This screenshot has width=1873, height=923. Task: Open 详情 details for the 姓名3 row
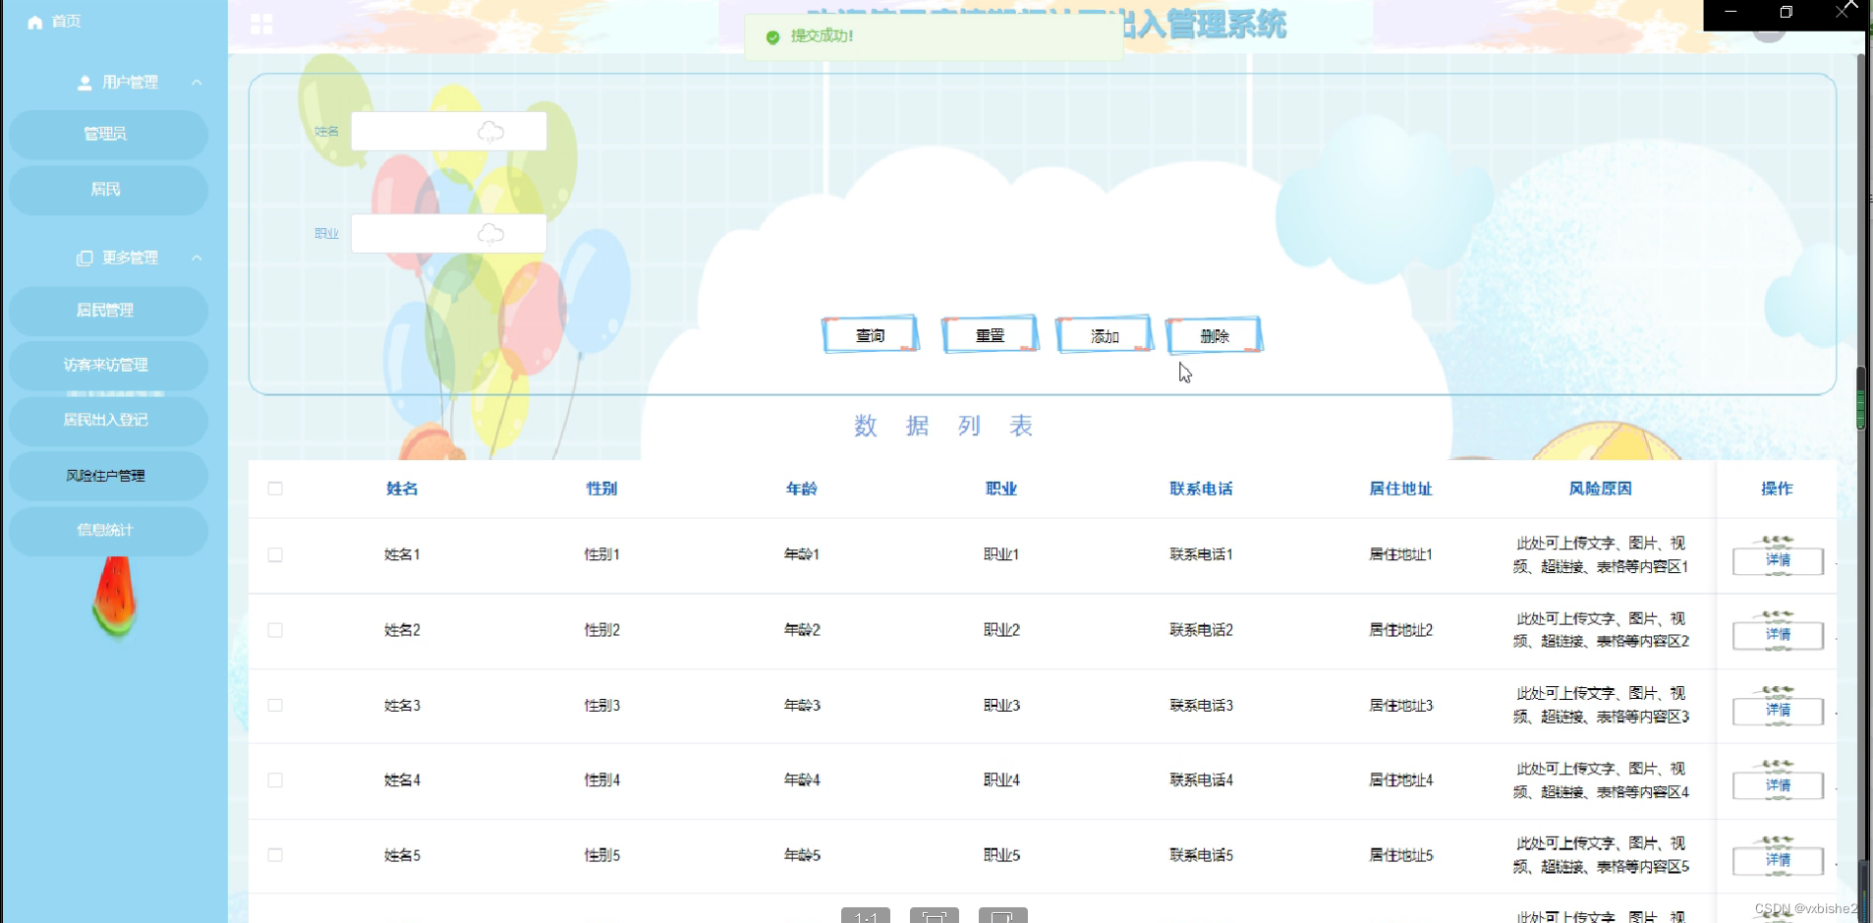1778,710
